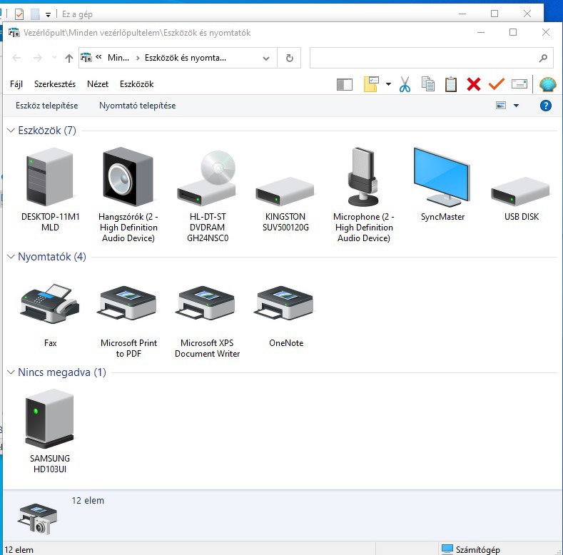The height and width of the screenshot is (555, 563).
Task: Click the "12 elem" details pane text
Action: 88,501
